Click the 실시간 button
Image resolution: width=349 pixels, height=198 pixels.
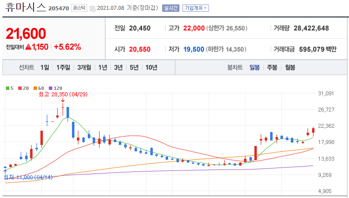pyautogui.click(x=171, y=8)
